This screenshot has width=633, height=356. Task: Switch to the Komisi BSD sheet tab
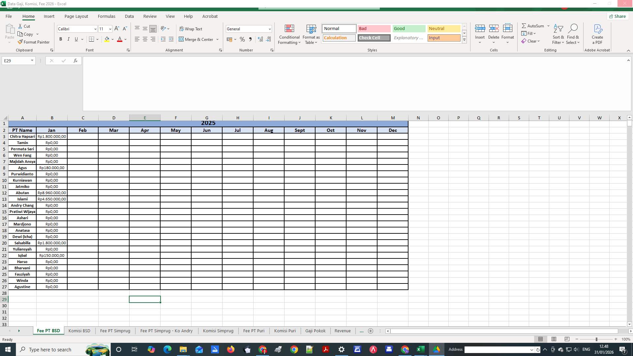(79, 331)
